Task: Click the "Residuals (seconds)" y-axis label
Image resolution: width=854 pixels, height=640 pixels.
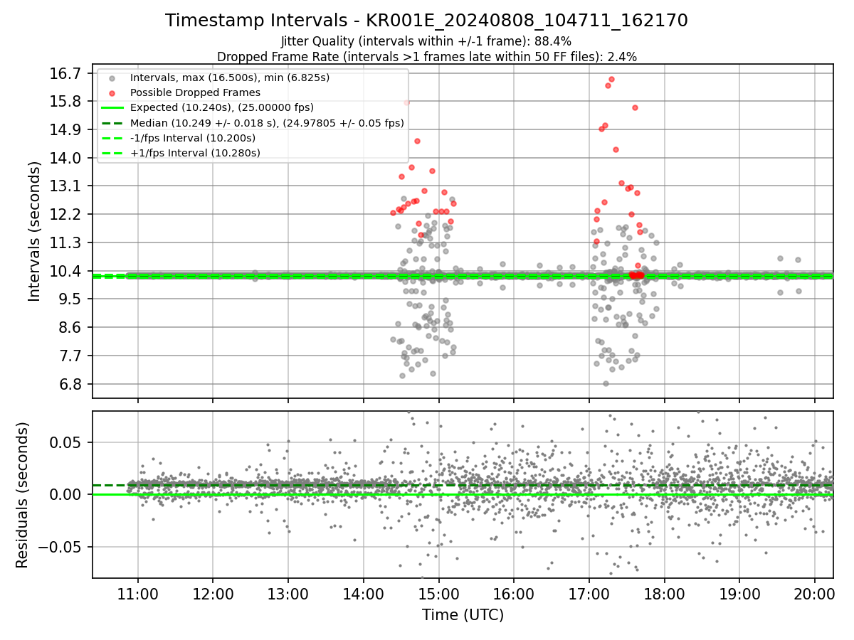Action: 23,495
